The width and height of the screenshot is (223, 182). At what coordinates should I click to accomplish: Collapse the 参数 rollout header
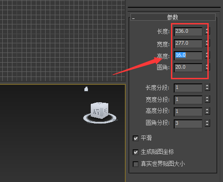(173, 17)
